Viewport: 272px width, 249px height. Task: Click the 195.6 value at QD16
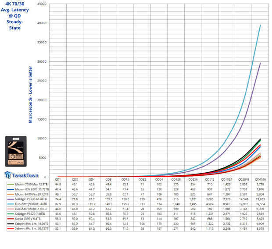125,204
